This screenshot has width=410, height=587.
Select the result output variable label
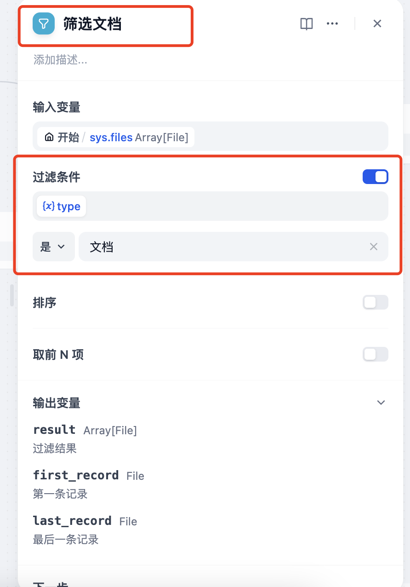[54, 430]
